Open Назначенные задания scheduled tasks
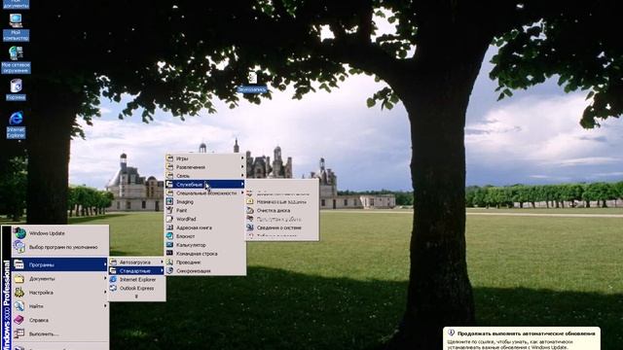 tap(281, 202)
